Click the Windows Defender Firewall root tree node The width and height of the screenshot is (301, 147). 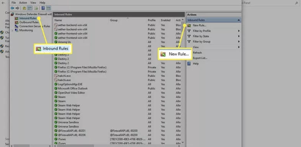pos(33,14)
